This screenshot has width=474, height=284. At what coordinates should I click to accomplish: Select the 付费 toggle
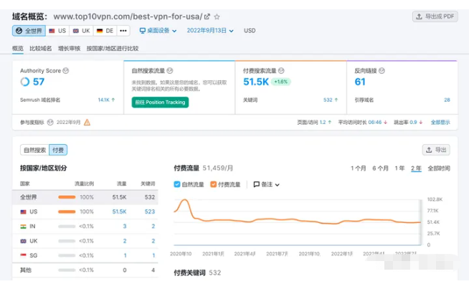[58, 151]
